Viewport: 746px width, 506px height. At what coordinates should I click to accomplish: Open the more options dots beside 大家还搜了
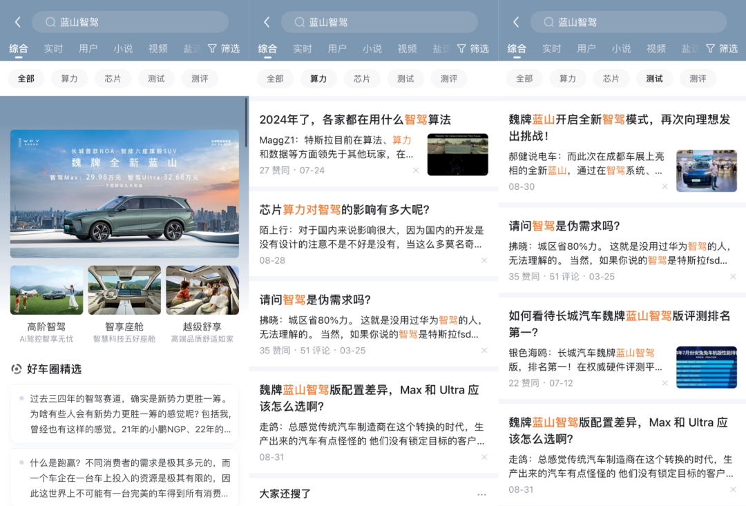[x=481, y=494]
